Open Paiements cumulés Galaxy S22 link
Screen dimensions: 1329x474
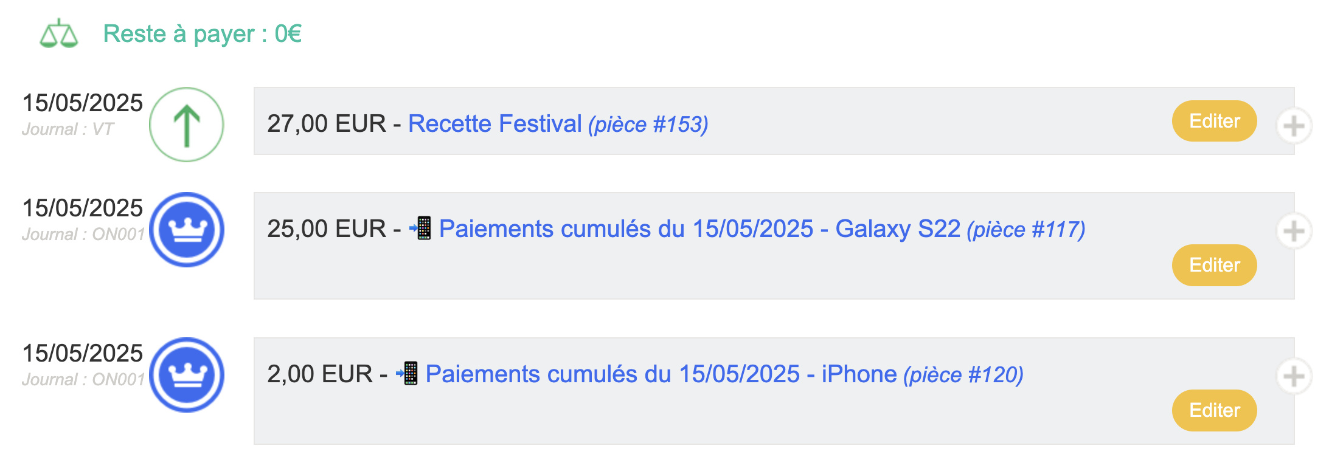coord(699,228)
